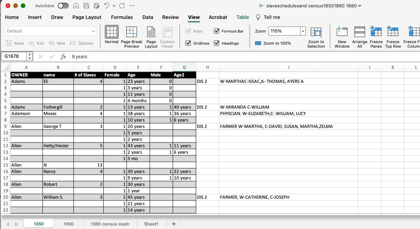Add a new sheet with plus button

[173, 224]
